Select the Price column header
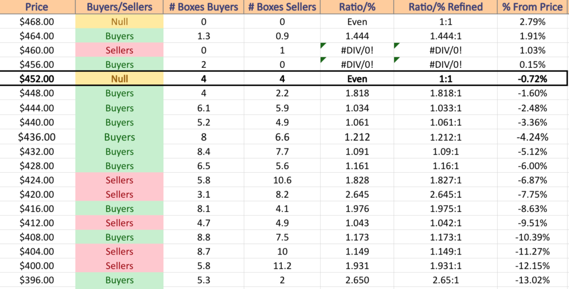 click(37, 7)
